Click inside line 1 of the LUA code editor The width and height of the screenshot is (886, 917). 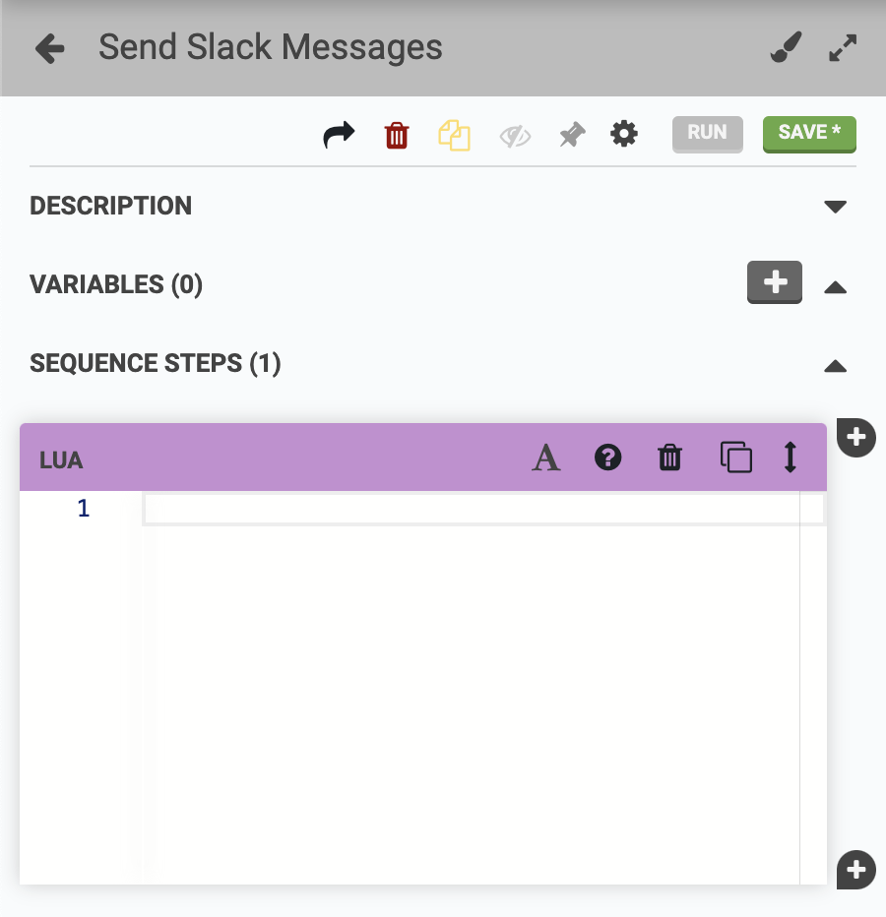(x=394, y=508)
